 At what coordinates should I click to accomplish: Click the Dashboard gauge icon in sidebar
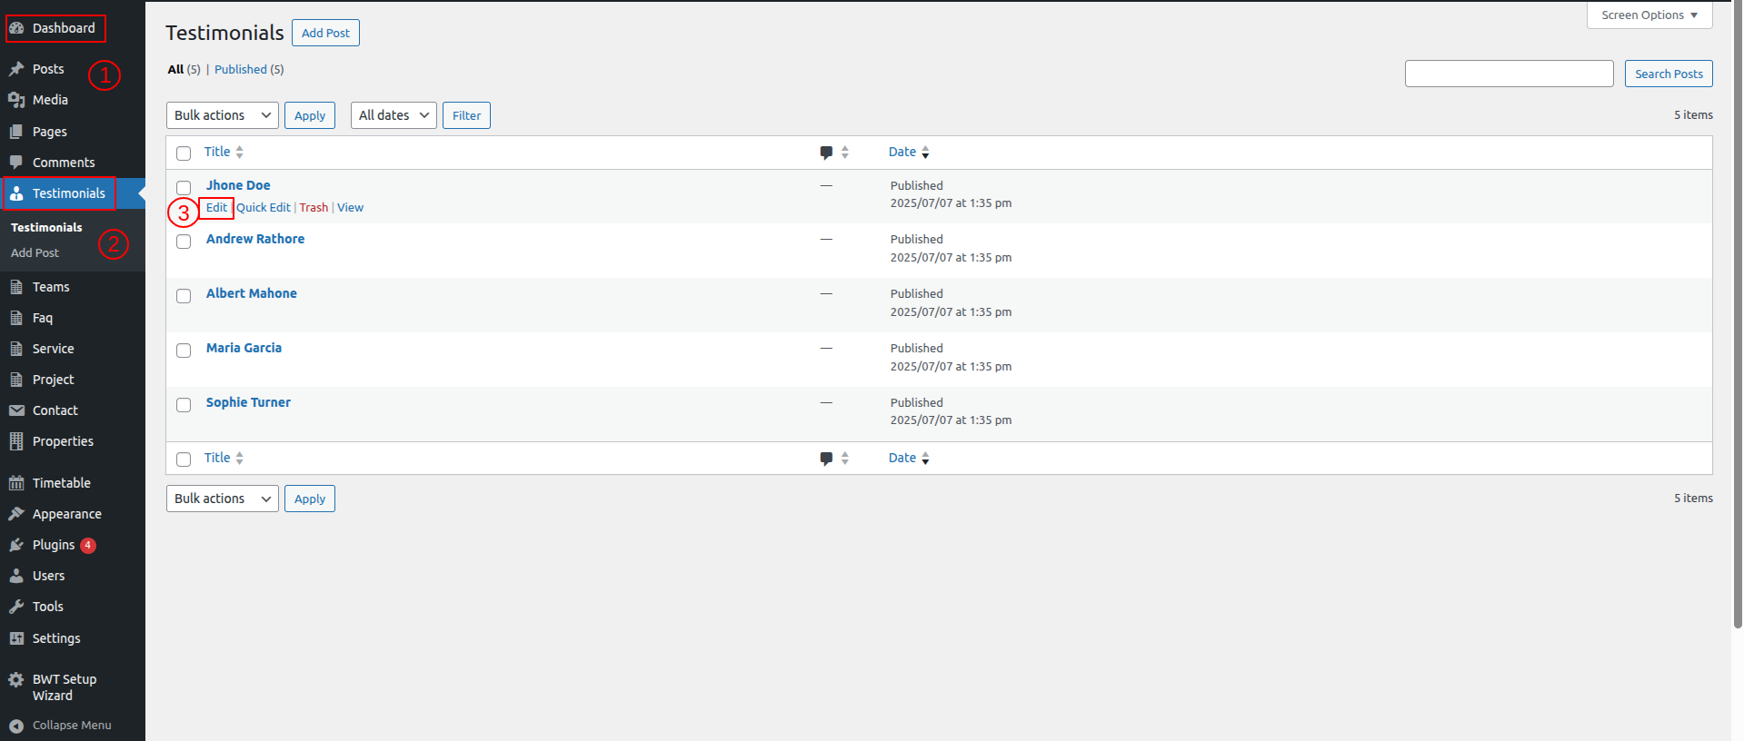pyautogui.click(x=16, y=28)
